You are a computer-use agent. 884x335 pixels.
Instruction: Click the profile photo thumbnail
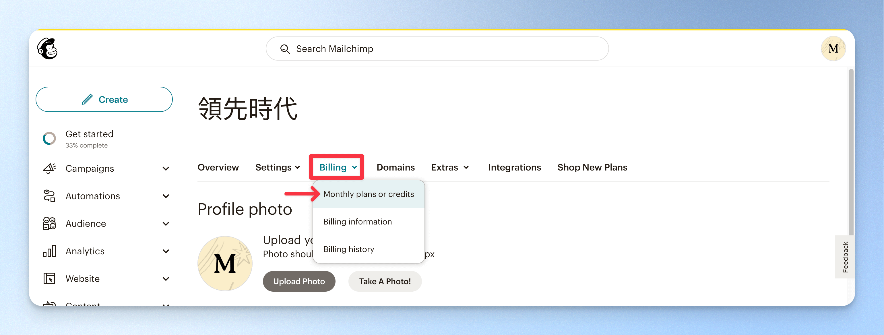coord(225,263)
